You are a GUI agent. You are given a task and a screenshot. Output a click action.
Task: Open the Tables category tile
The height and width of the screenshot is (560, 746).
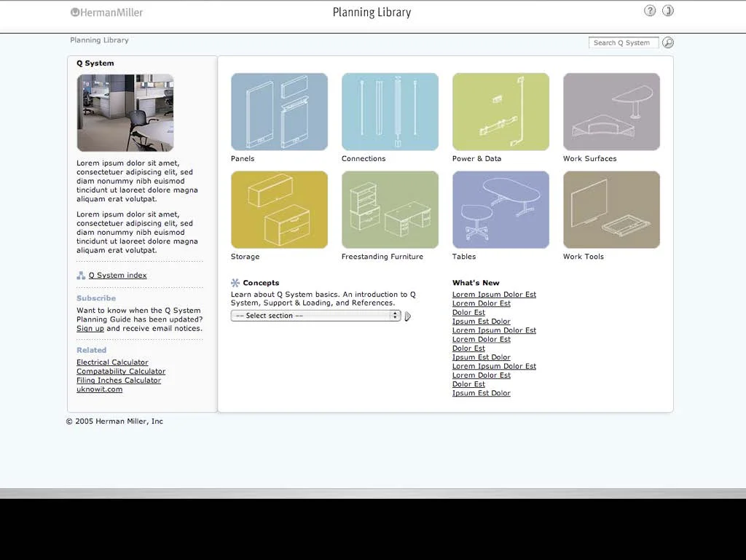(501, 210)
